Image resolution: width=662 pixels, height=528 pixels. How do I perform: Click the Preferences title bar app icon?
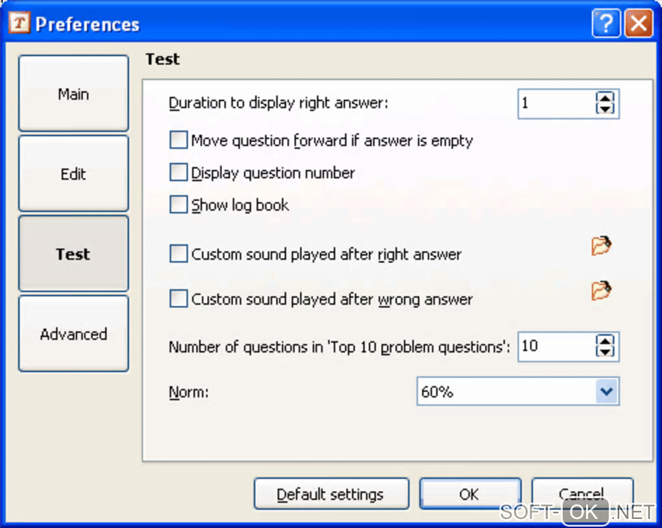20,24
